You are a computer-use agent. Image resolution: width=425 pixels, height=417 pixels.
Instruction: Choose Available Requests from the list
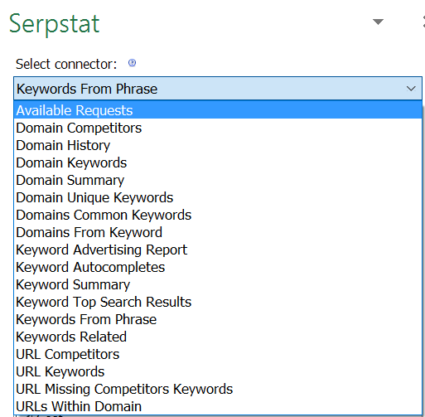pos(218,110)
